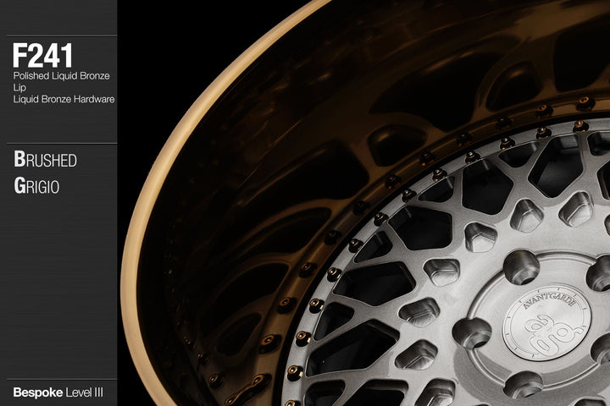The width and height of the screenshot is (610, 406).
Task: Click the Brushed finish heading
Action: coord(45,160)
